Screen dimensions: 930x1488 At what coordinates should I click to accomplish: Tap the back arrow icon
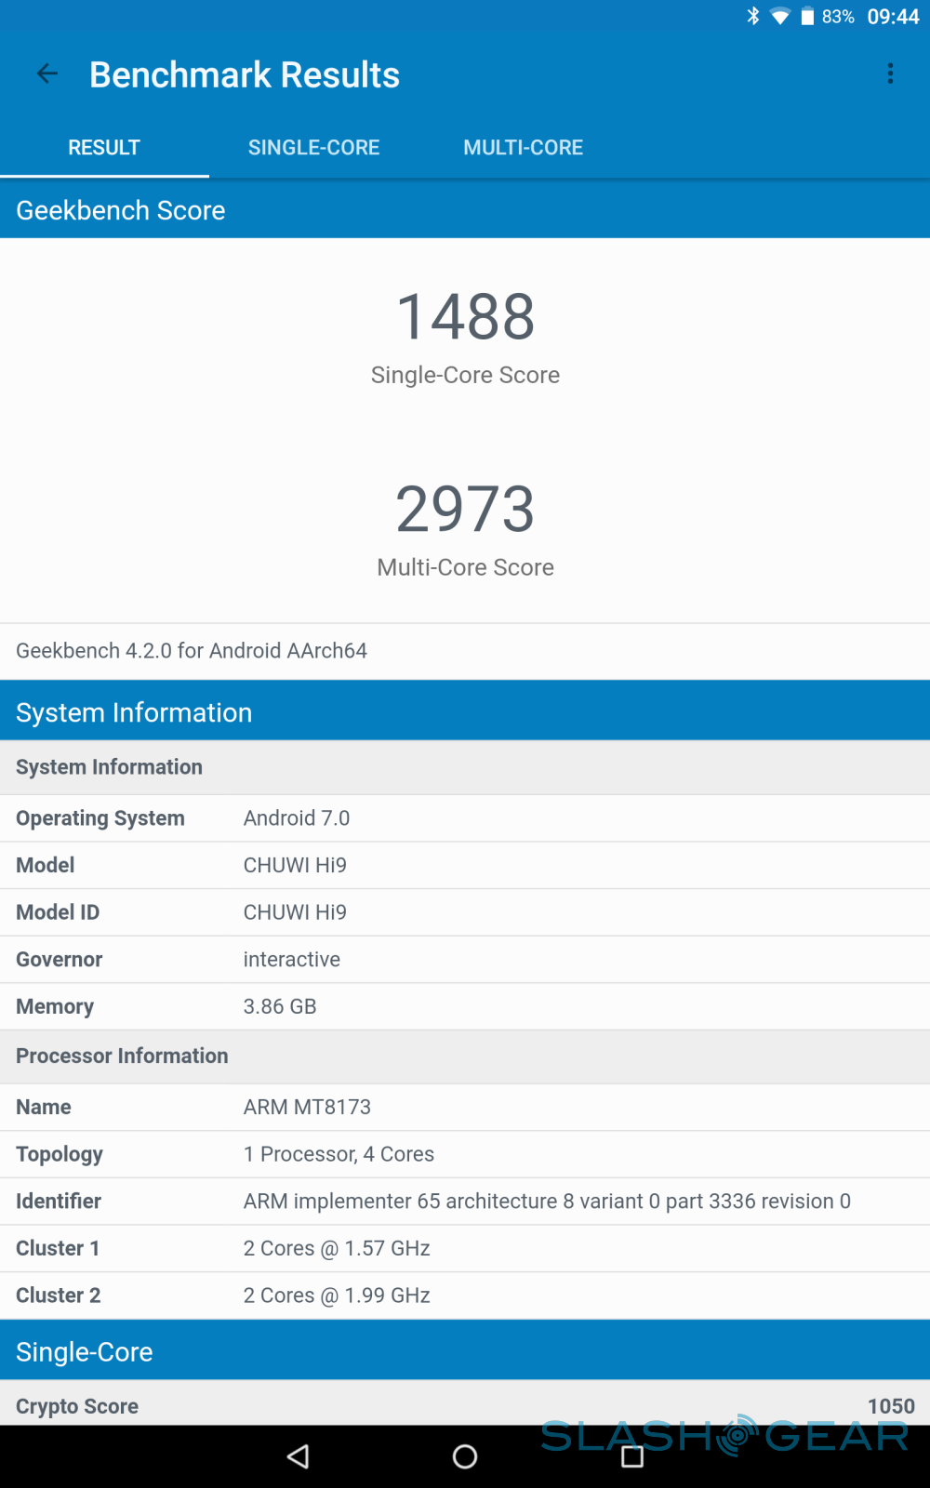click(47, 74)
